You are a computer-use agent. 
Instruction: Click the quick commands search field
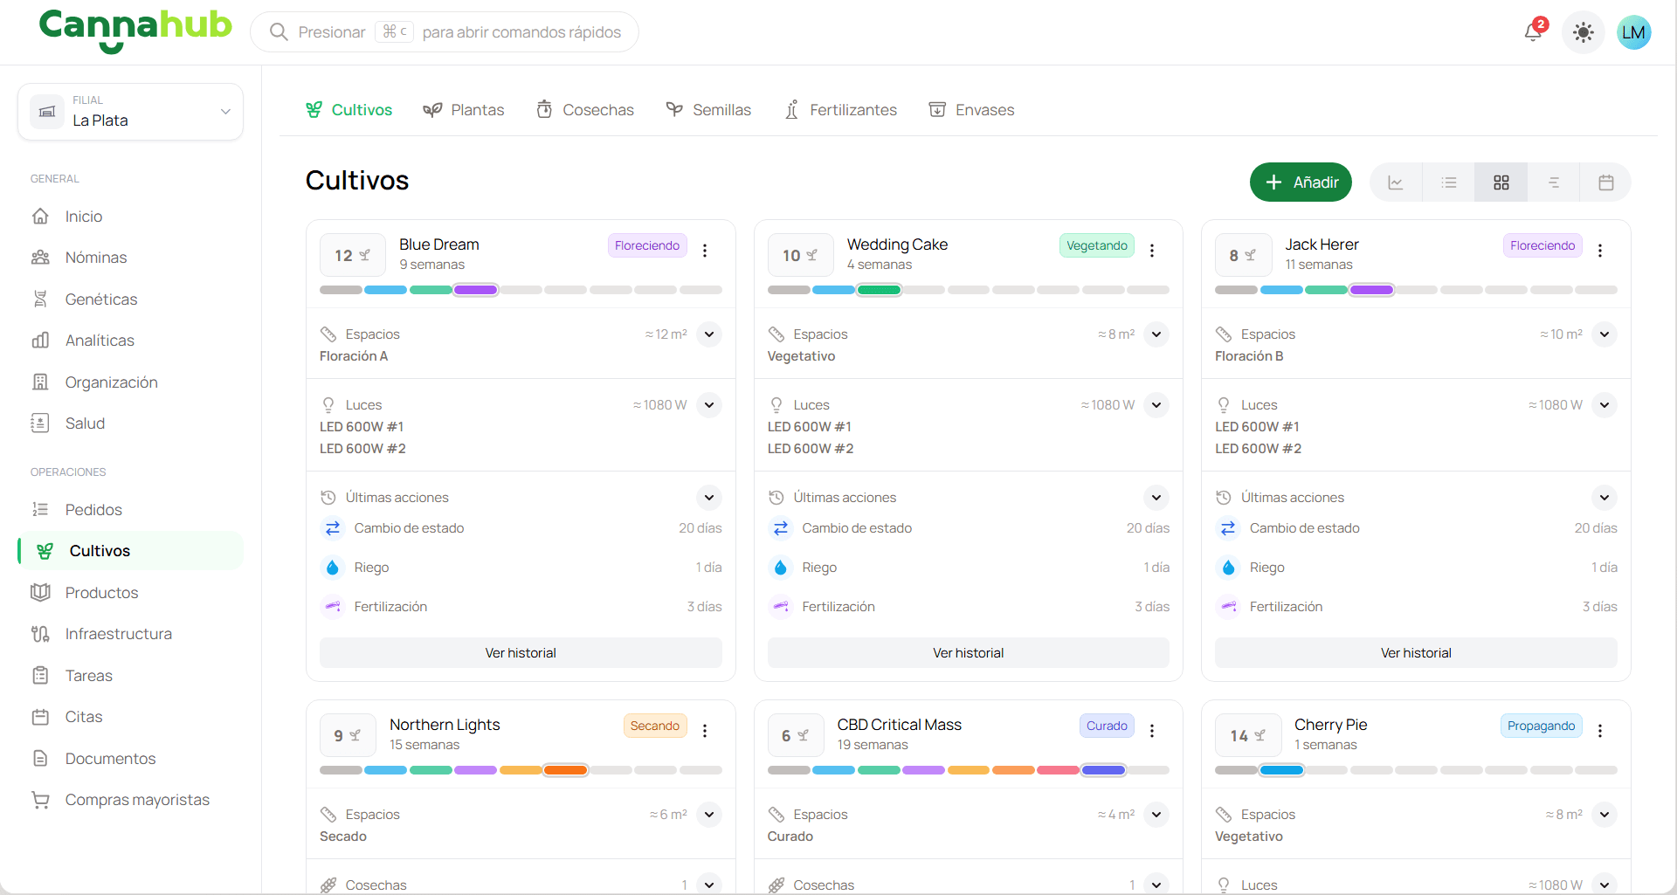coord(445,32)
